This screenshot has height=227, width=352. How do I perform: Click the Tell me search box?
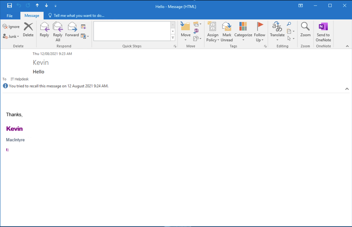79,15
